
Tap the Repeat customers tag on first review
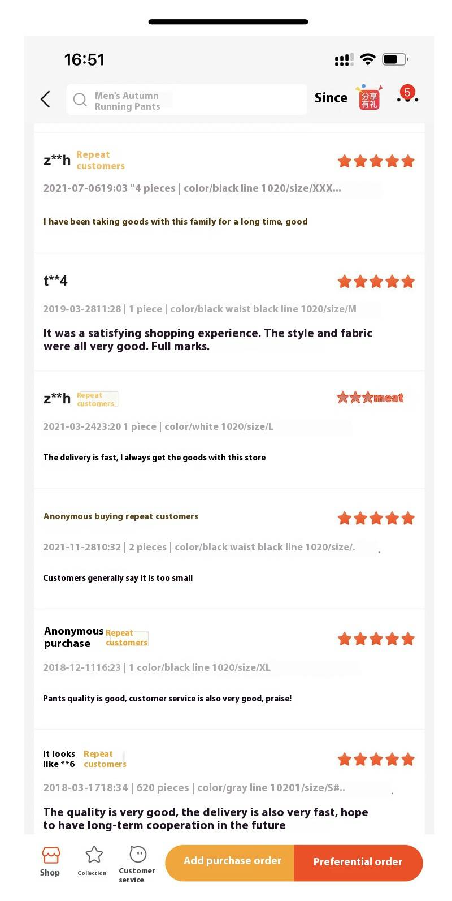point(100,160)
